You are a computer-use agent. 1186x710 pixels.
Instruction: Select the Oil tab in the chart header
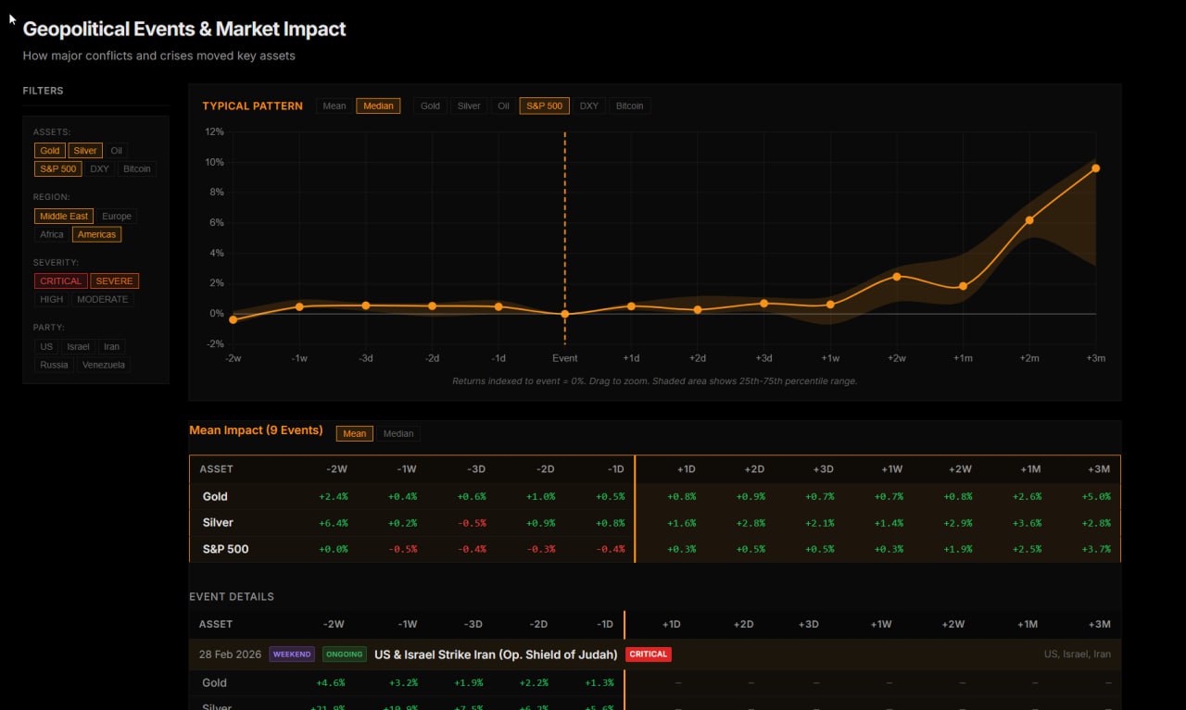click(503, 106)
